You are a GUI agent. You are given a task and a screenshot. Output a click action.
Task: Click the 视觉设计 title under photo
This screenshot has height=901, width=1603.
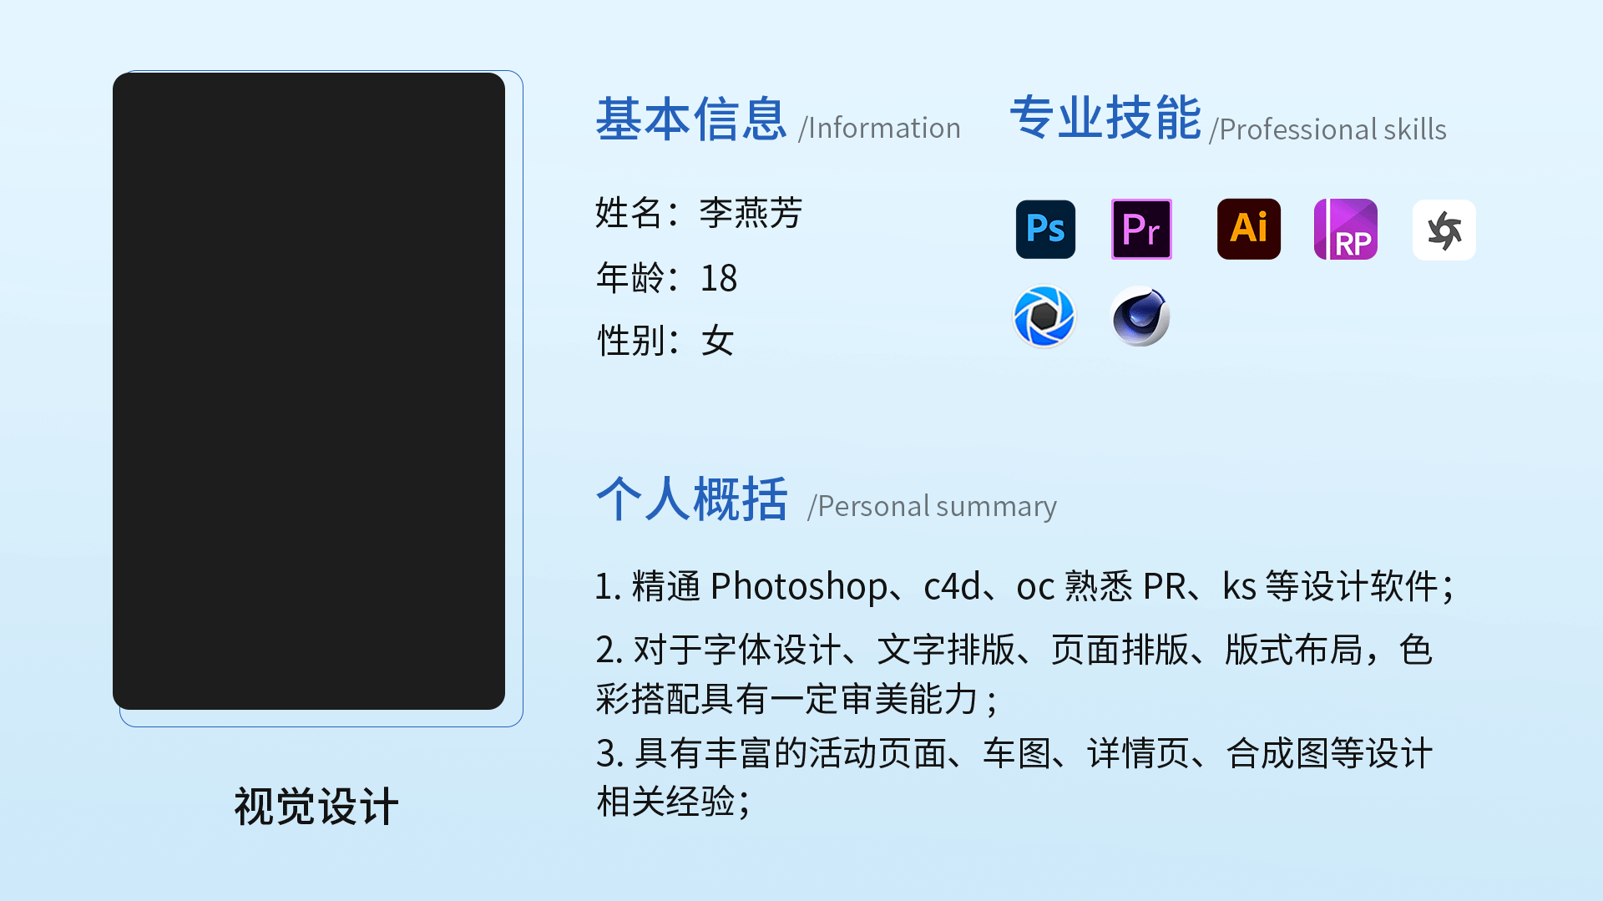(316, 807)
